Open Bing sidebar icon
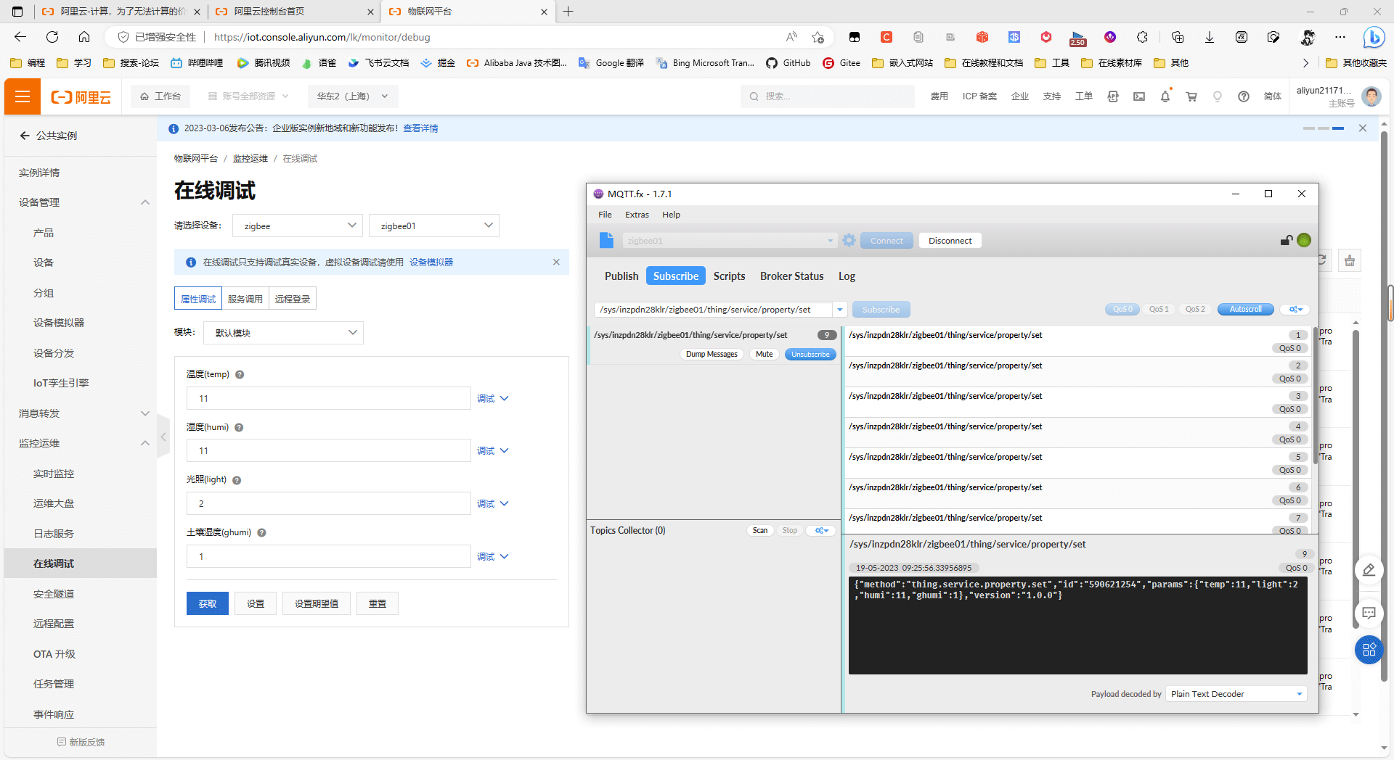The width and height of the screenshot is (1394, 760). pyautogui.click(x=1373, y=37)
